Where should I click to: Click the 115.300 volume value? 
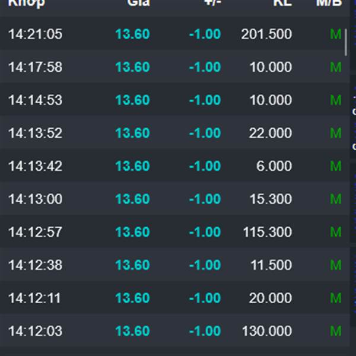(268, 232)
